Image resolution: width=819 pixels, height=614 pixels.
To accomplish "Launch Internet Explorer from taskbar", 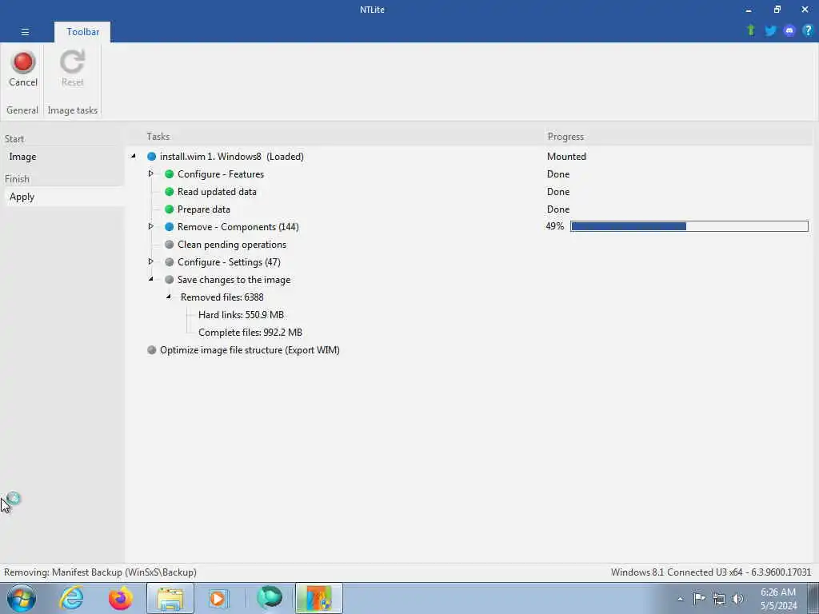I will 71,598.
